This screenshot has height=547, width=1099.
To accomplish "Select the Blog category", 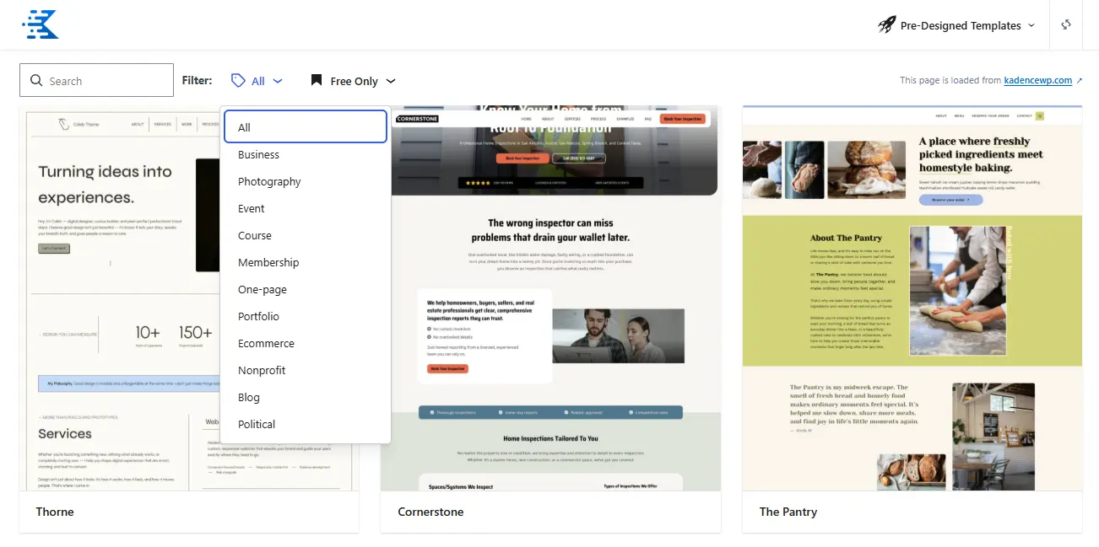I will click(x=306, y=397).
